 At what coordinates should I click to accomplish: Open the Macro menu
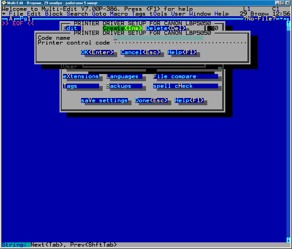pos(119,14)
